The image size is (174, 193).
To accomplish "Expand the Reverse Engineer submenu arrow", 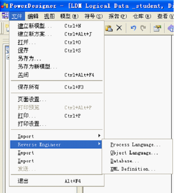I will tap(99, 144).
